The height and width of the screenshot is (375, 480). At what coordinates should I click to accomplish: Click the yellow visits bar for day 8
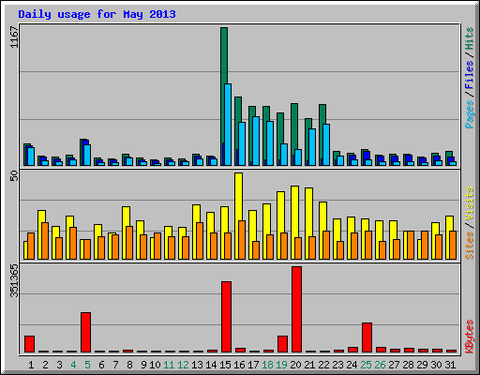click(x=126, y=217)
